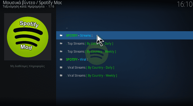Screen dimensions: 193x106
Task: Click folder icon of Viral Streams Weekly
Action: click(61, 75)
